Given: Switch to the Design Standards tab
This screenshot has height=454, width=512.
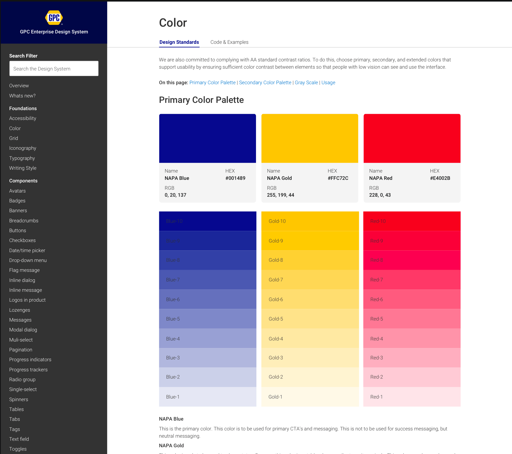Looking at the screenshot, I should [x=179, y=42].
